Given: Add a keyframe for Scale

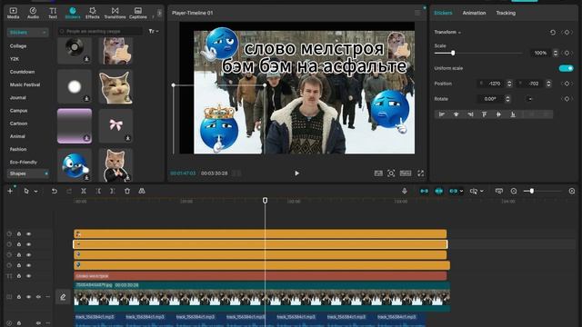Looking at the screenshot, I should click(567, 53).
